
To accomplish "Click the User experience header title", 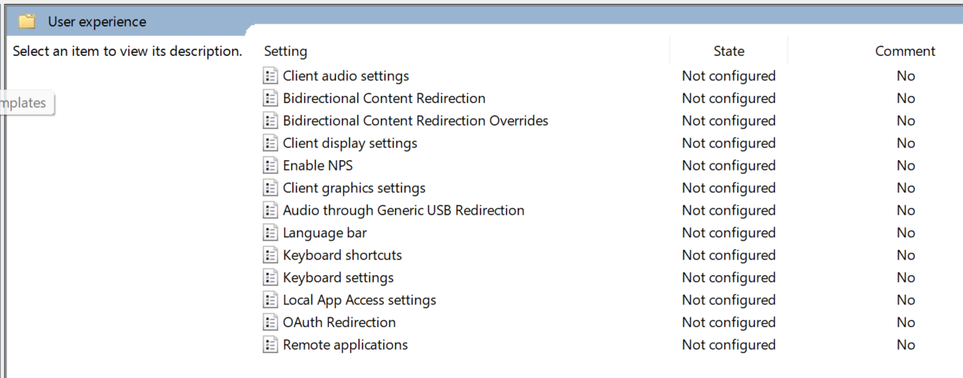I will point(97,22).
